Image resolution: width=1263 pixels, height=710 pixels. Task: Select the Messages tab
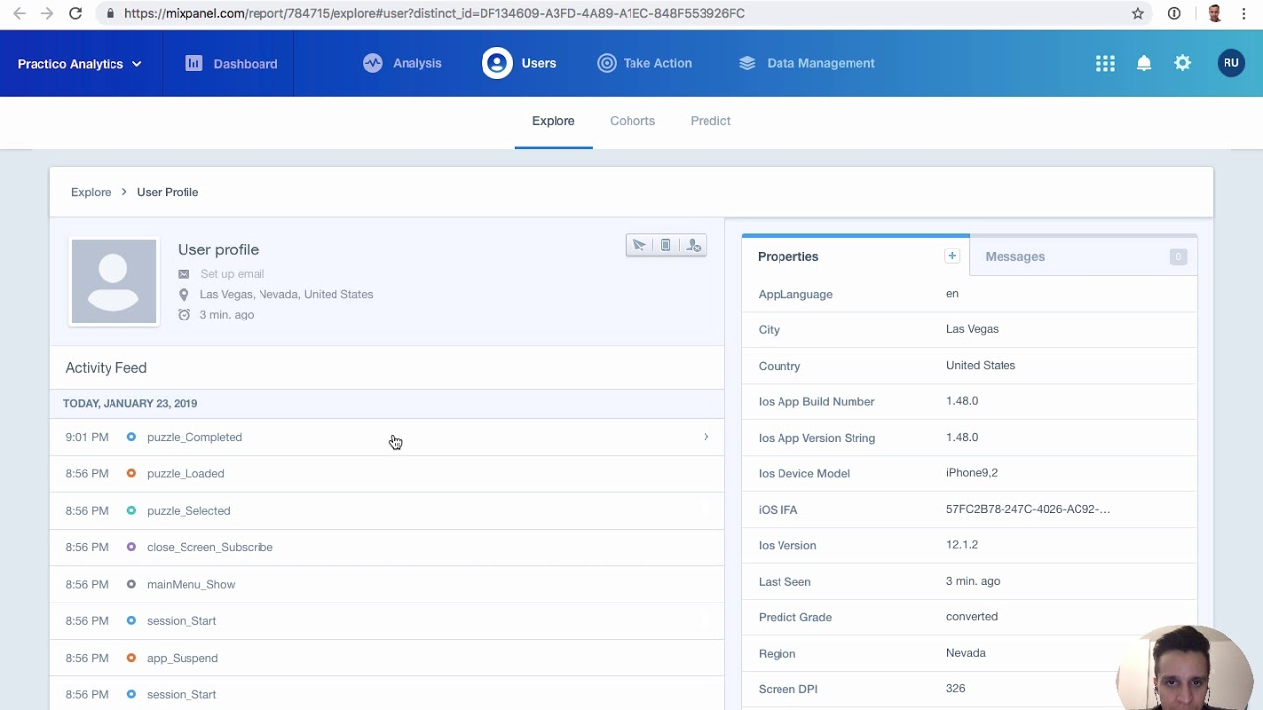pyautogui.click(x=1083, y=256)
